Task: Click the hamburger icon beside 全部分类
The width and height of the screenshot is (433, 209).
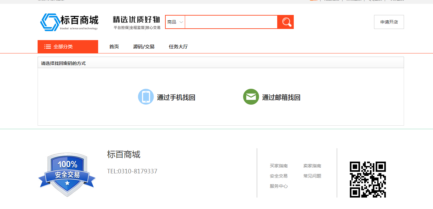Action: pyautogui.click(x=47, y=47)
